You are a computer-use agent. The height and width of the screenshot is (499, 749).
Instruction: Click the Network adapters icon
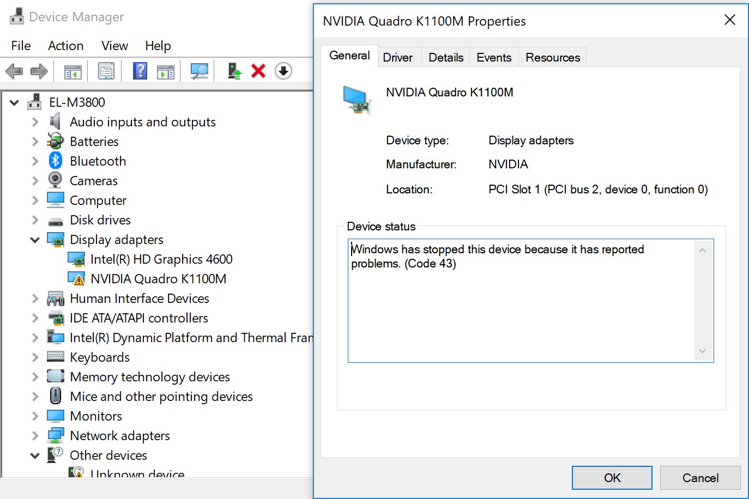(x=56, y=435)
